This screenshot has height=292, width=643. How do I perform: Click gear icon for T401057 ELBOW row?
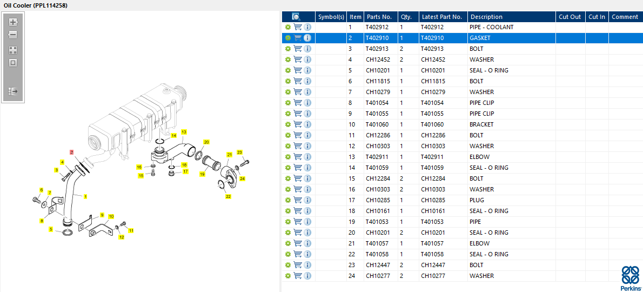[x=288, y=244]
